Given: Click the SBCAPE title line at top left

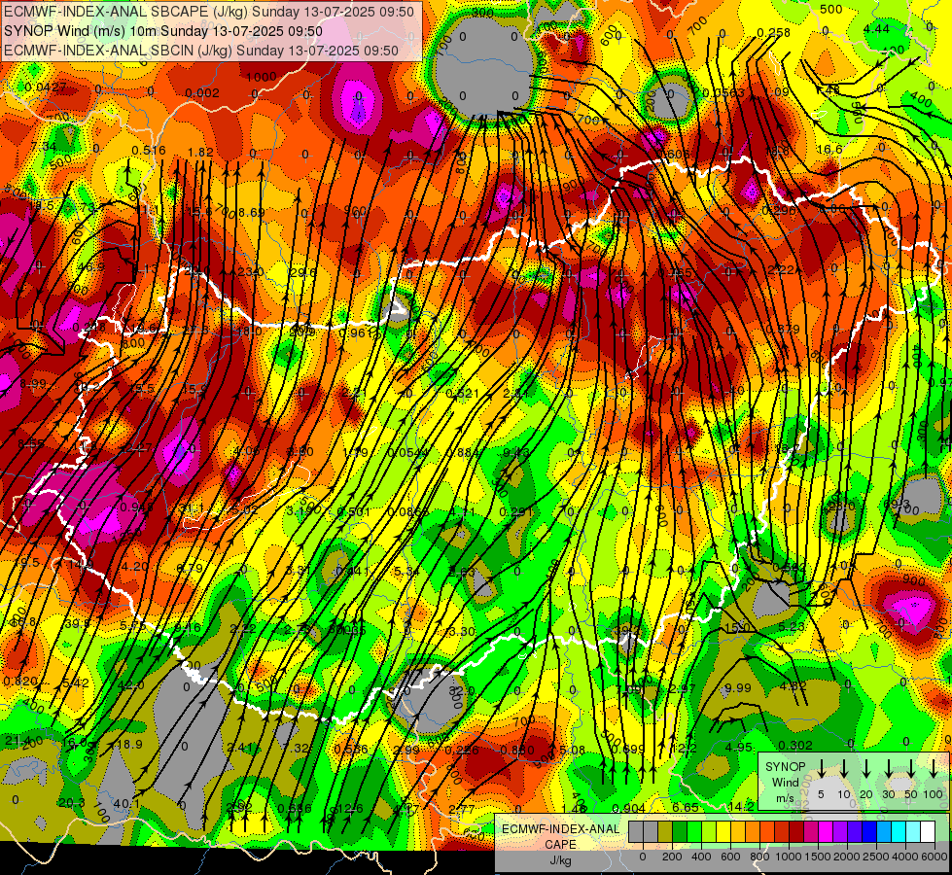Looking at the screenshot, I should 209,12.
